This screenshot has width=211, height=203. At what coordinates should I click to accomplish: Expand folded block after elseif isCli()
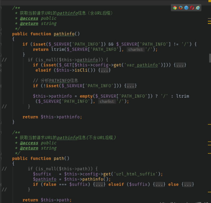click(104, 70)
